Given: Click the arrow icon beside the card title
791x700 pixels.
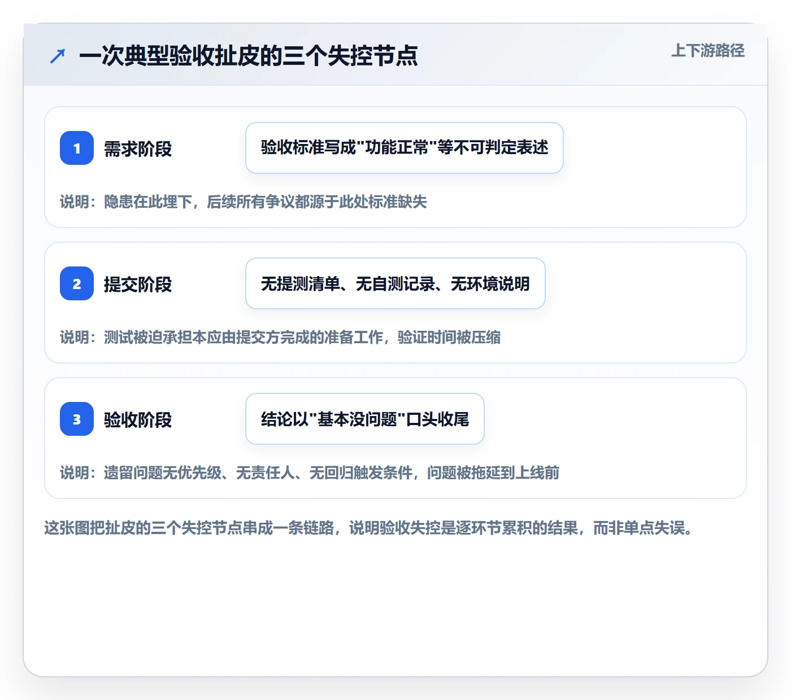Looking at the screenshot, I should click(x=58, y=56).
